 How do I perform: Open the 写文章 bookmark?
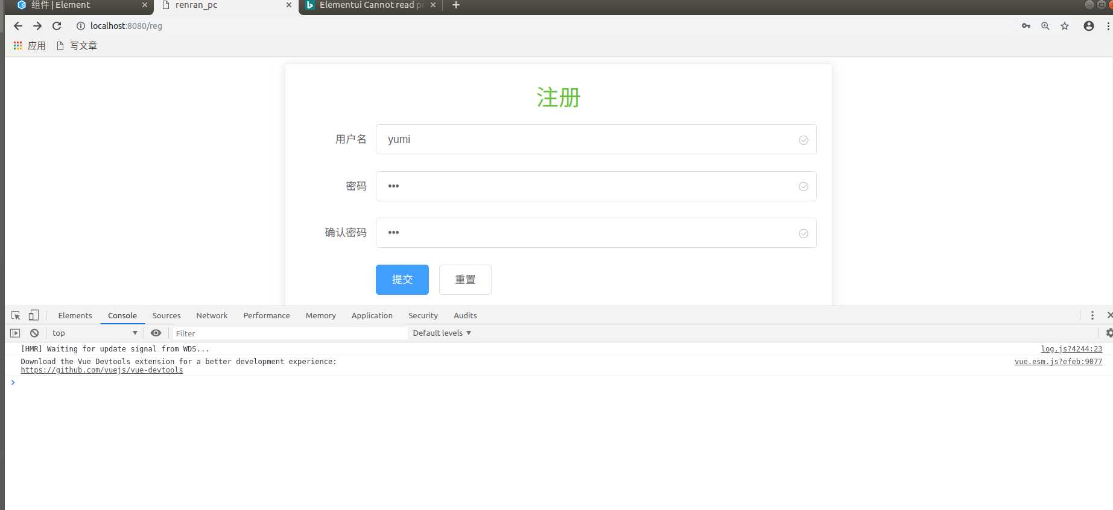(77, 46)
